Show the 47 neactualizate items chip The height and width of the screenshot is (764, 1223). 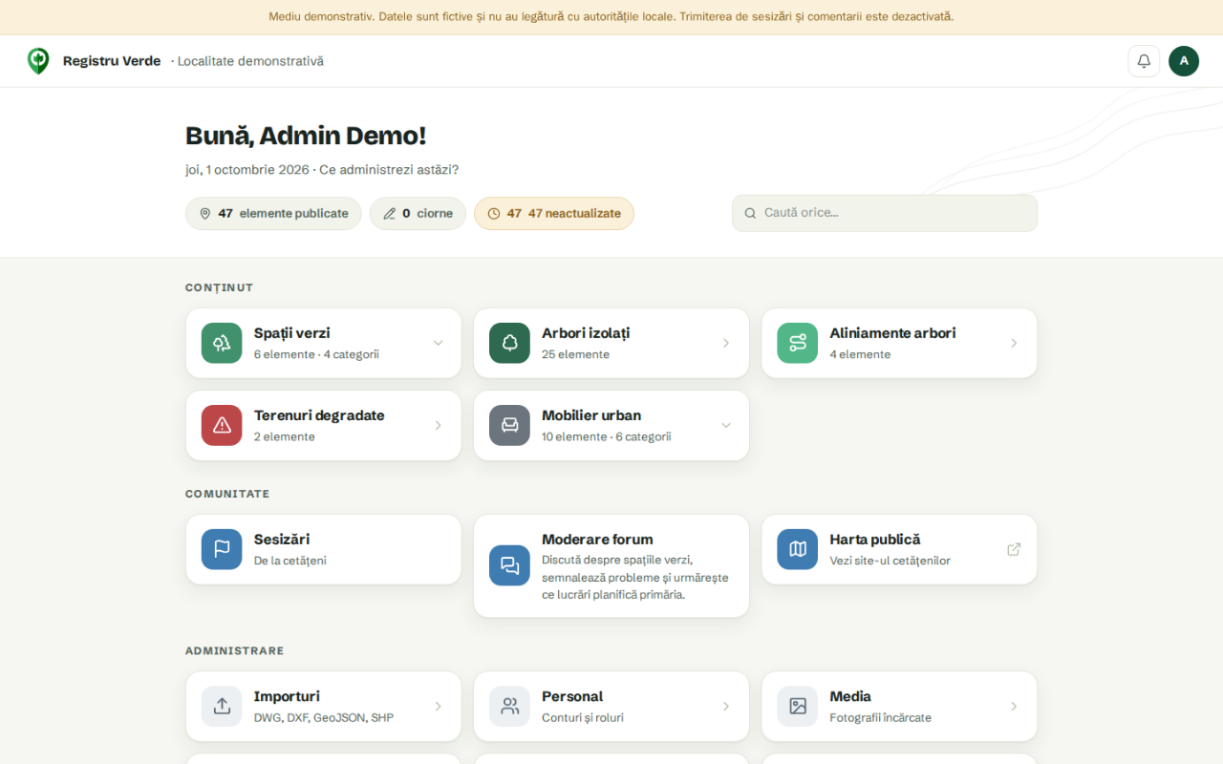(554, 213)
